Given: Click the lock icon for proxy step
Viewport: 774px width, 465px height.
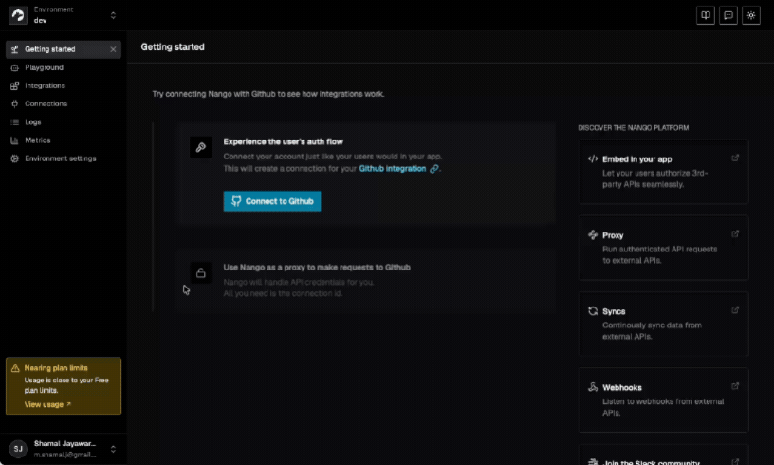Looking at the screenshot, I should click(201, 273).
